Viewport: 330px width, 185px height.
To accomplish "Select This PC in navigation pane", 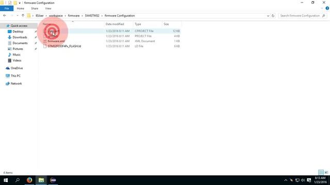I will (x=15, y=76).
